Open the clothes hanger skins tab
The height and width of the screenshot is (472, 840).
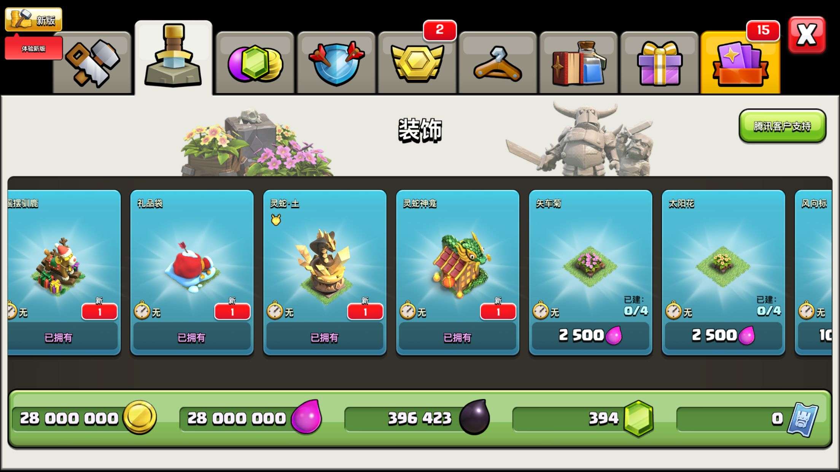click(x=498, y=63)
